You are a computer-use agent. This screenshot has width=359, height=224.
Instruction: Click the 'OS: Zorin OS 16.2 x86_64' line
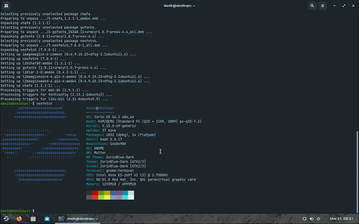[x=110, y=117]
